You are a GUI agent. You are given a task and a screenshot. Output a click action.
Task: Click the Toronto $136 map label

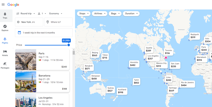tap(169, 52)
